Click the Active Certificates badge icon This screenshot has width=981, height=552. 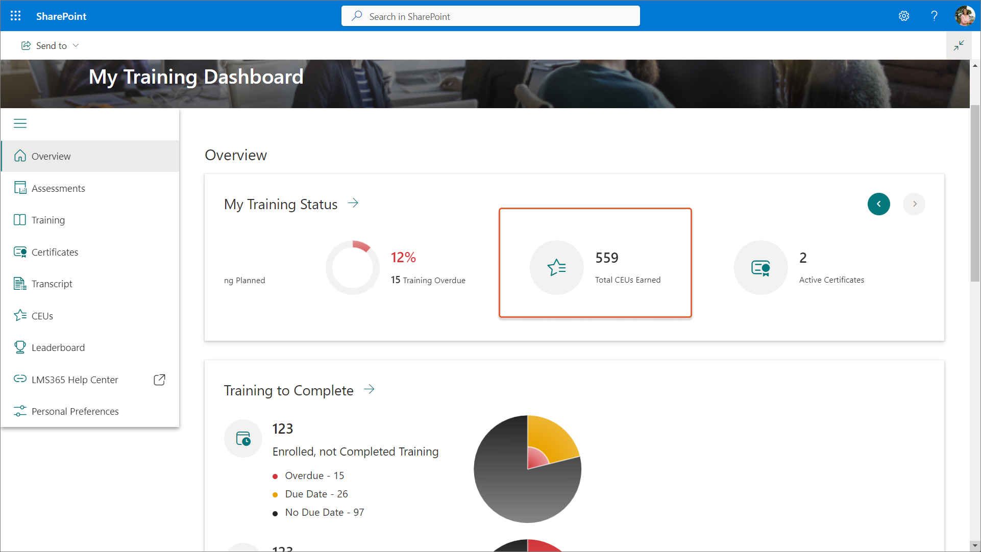pyautogui.click(x=761, y=267)
